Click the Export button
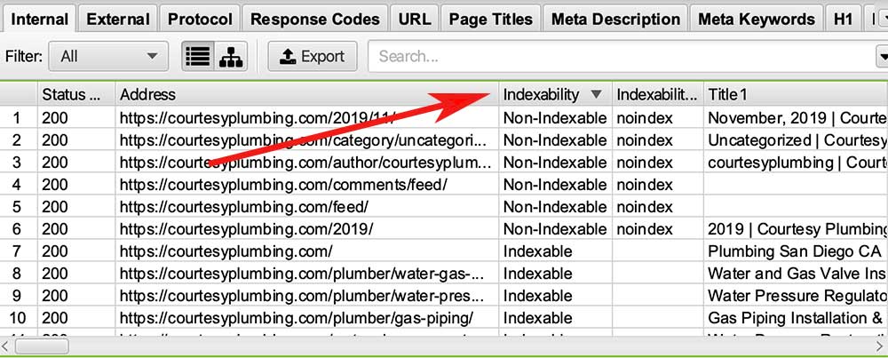 pyautogui.click(x=313, y=57)
